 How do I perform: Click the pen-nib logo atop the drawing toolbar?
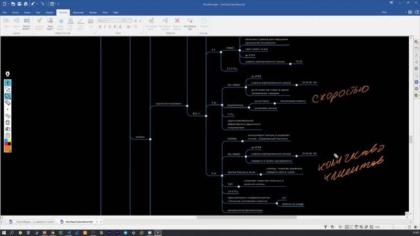[7, 74]
